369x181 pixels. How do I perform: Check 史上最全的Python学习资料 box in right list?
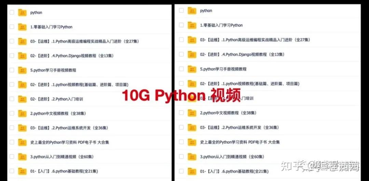181,142
